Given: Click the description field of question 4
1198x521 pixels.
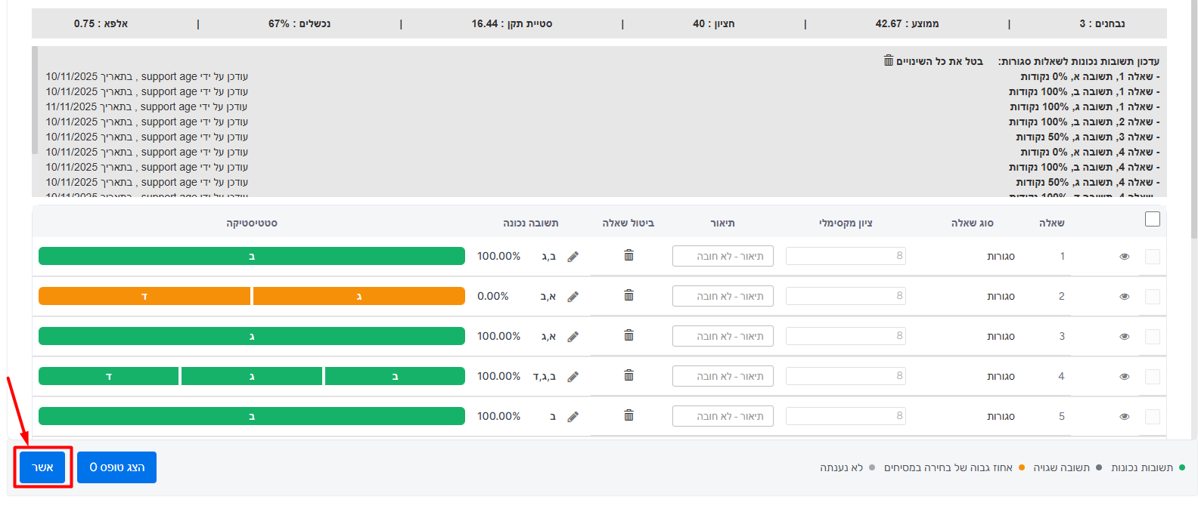Looking at the screenshot, I should tap(723, 376).
